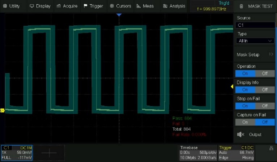This screenshot has height=162, width=277.
Task: Click the MASK TEST title
Action: pyautogui.click(x=260, y=6)
